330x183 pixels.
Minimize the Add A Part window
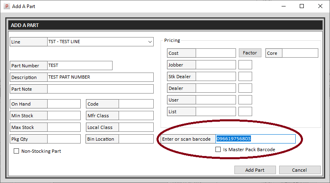(x=284, y=6)
